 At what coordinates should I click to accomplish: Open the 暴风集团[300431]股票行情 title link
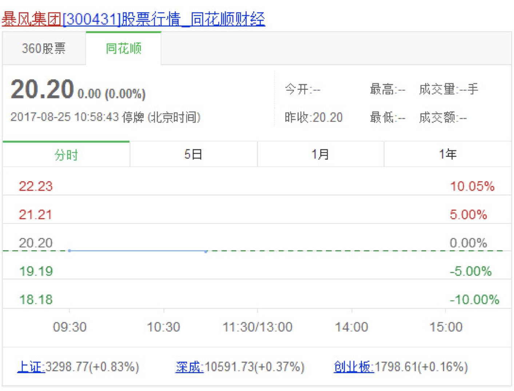pos(133,19)
